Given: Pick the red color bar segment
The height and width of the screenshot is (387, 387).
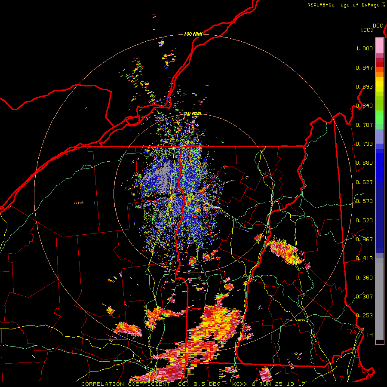Looking at the screenshot, I should point(380,64).
